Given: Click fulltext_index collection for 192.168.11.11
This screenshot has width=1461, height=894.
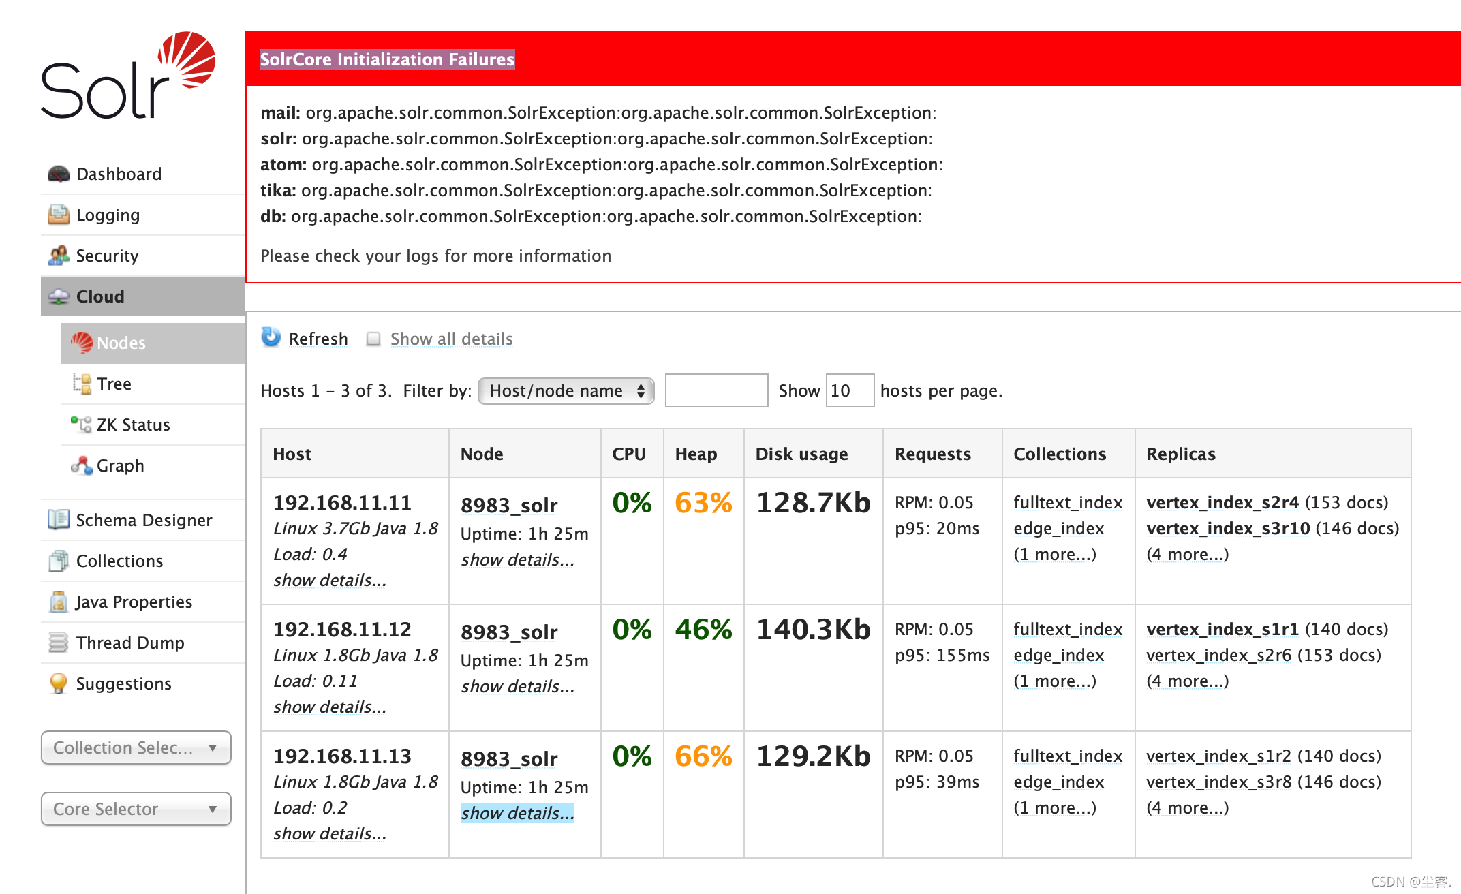Looking at the screenshot, I should tap(1068, 502).
